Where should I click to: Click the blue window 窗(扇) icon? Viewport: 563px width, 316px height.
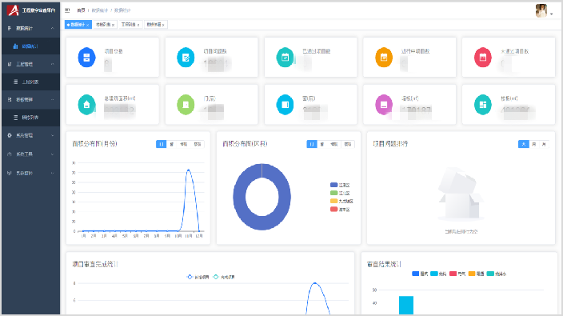click(285, 105)
